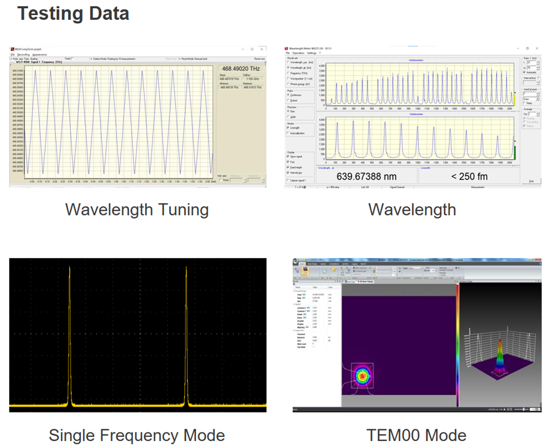The image size is (552, 448).
Task: Open the Operation menu in Wavelength Meter
Action: [x=298, y=53]
